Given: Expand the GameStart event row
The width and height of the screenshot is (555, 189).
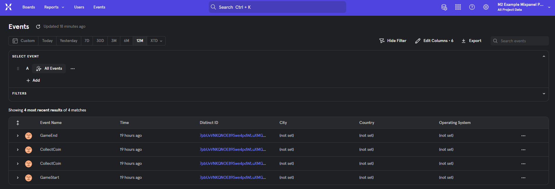Looking at the screenshot, I should click(18, 178).
